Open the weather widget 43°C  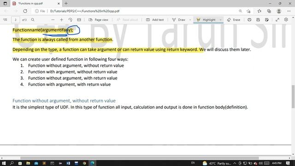click(x=217, y=163)
